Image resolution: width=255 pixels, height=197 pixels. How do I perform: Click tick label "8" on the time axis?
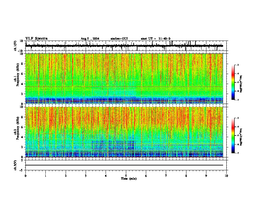(186, 176)
